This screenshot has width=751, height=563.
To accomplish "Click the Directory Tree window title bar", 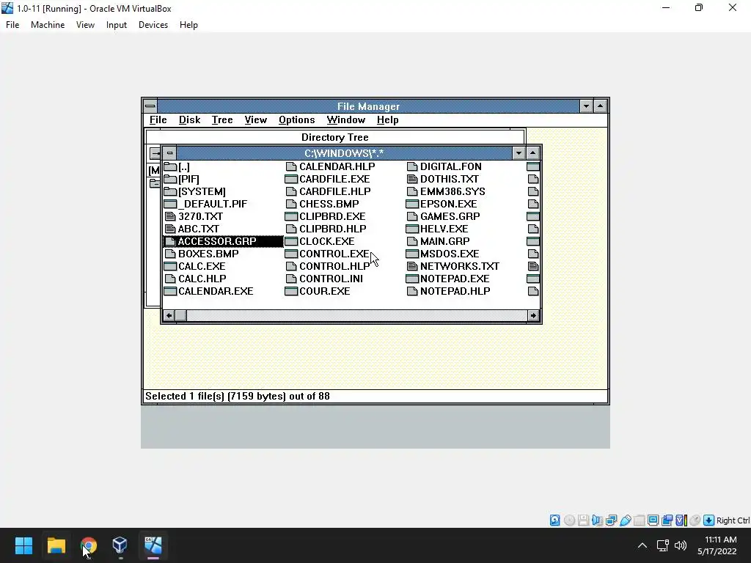I will click(334, 137).
